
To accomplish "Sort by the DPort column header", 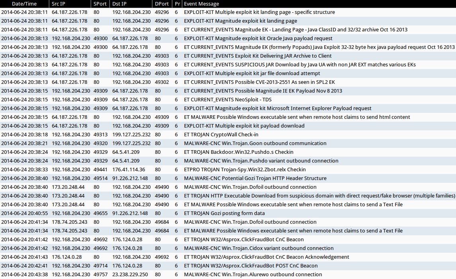I will tap(162, 4).
